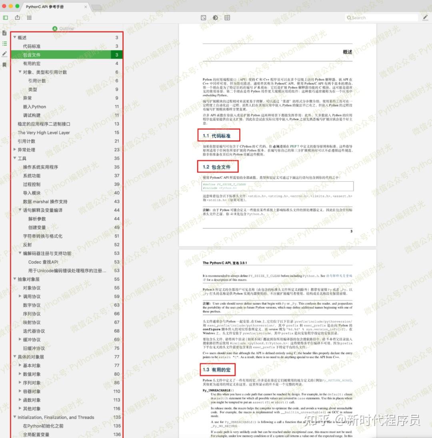The image size is (432, 438).
Task: Collapse the 概述 outline section
Action: [x=15, y=37]
